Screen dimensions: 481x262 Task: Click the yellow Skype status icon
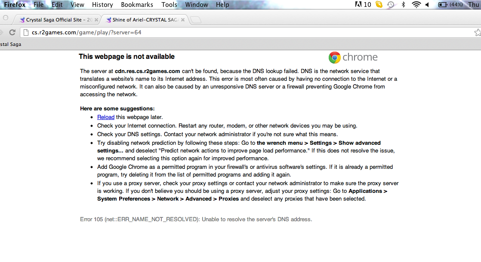coord(379,5)
